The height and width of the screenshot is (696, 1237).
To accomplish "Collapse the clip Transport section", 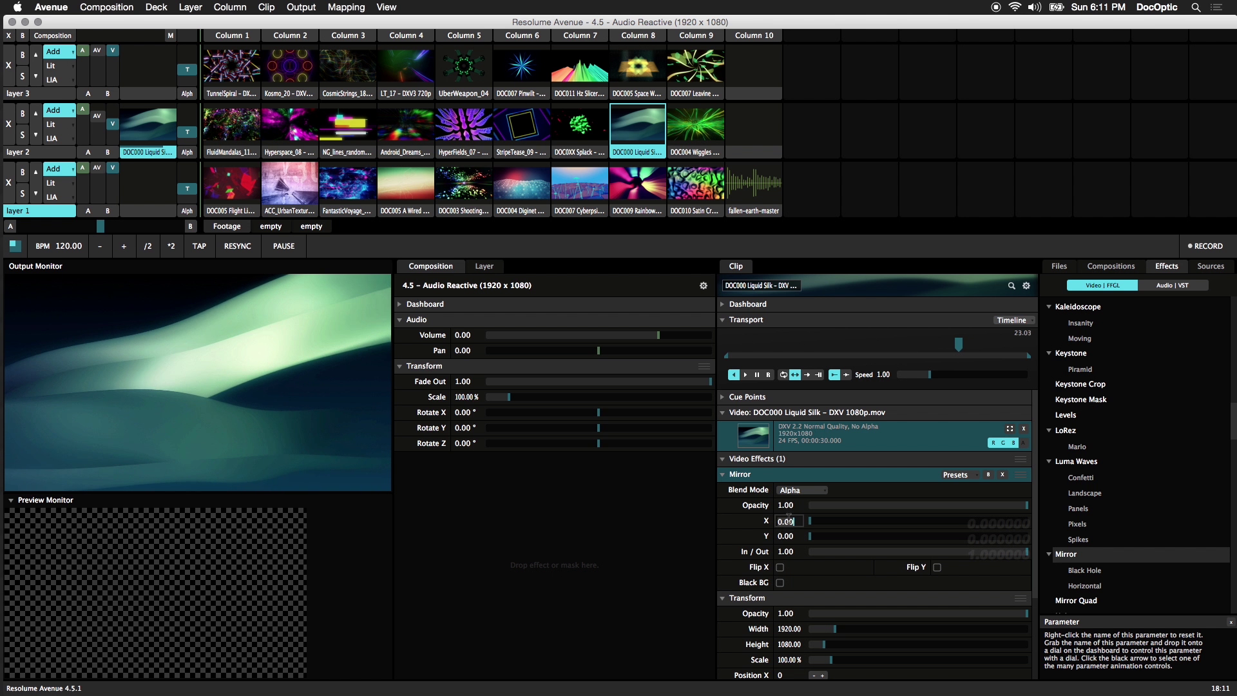I will (x=722, y=320).
